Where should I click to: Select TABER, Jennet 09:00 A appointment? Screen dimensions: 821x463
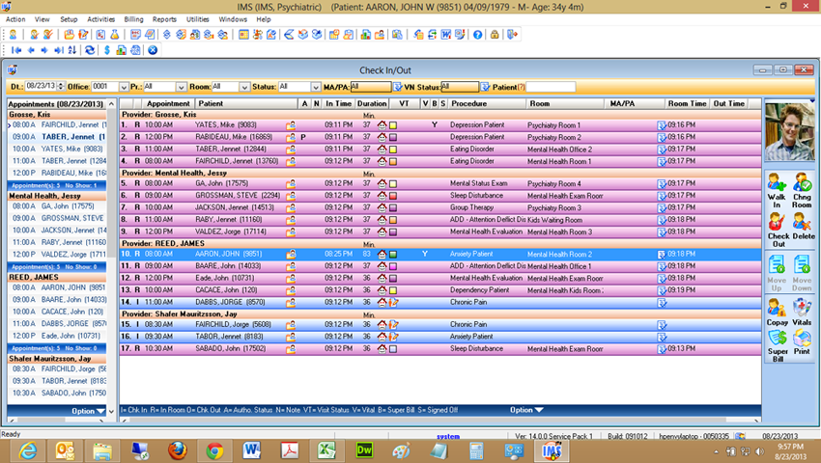click(57, 137)
